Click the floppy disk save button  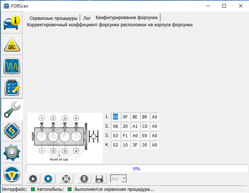tap(99, 179)
